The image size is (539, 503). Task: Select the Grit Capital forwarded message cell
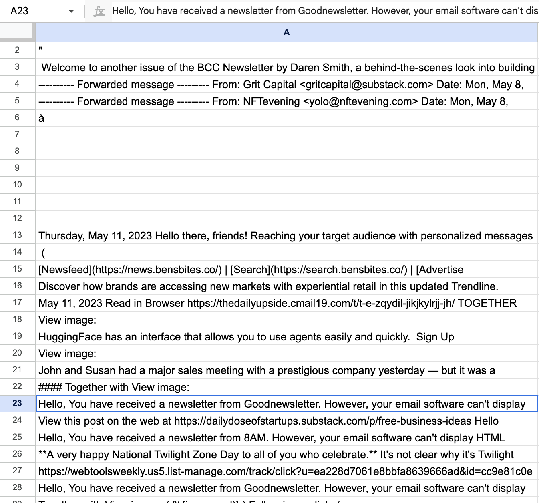tap(287, 84)
